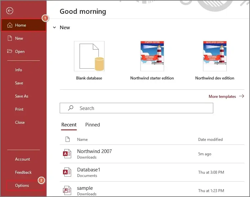Select Northwind starter edition template

click(x=152, y=56)
